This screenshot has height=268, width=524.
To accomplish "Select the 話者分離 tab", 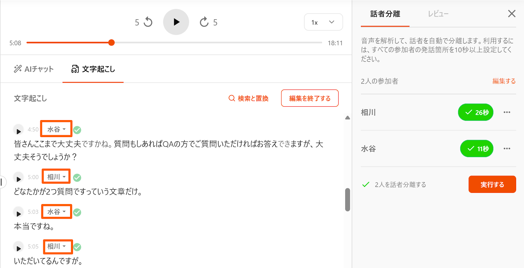I will (x=385, y=14).
